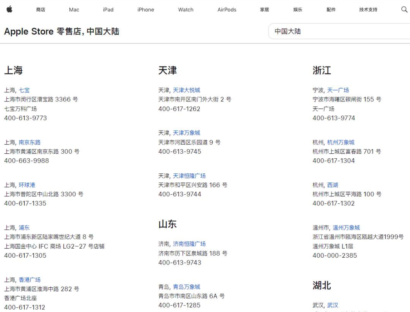Viewport: 410px width, 312px height.
Task: Visit the 天津恒隆广场 store page
Action: [x=189, y=176]
